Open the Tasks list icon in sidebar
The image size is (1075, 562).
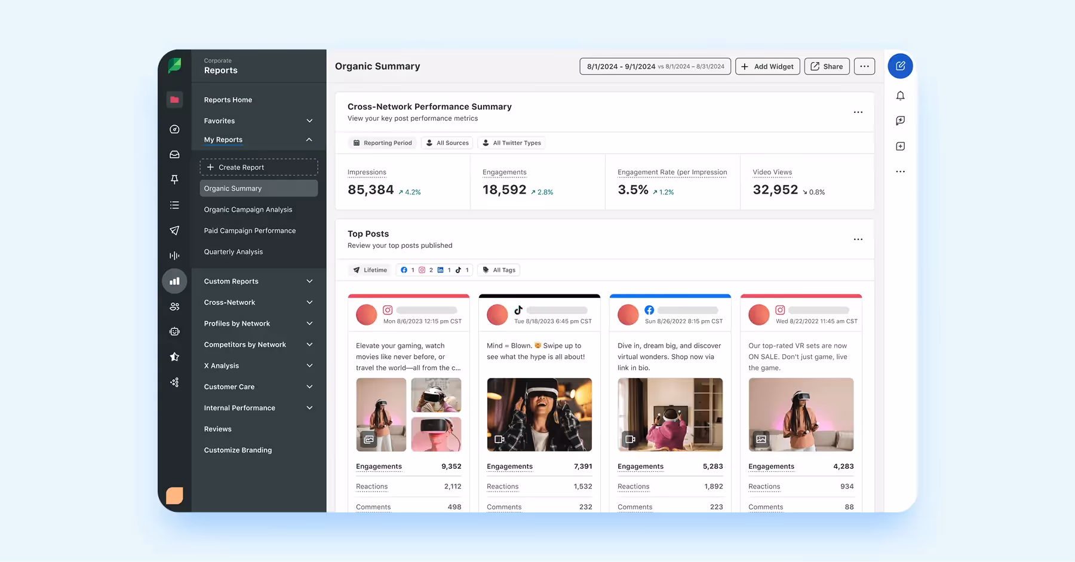tap(174, 205)
